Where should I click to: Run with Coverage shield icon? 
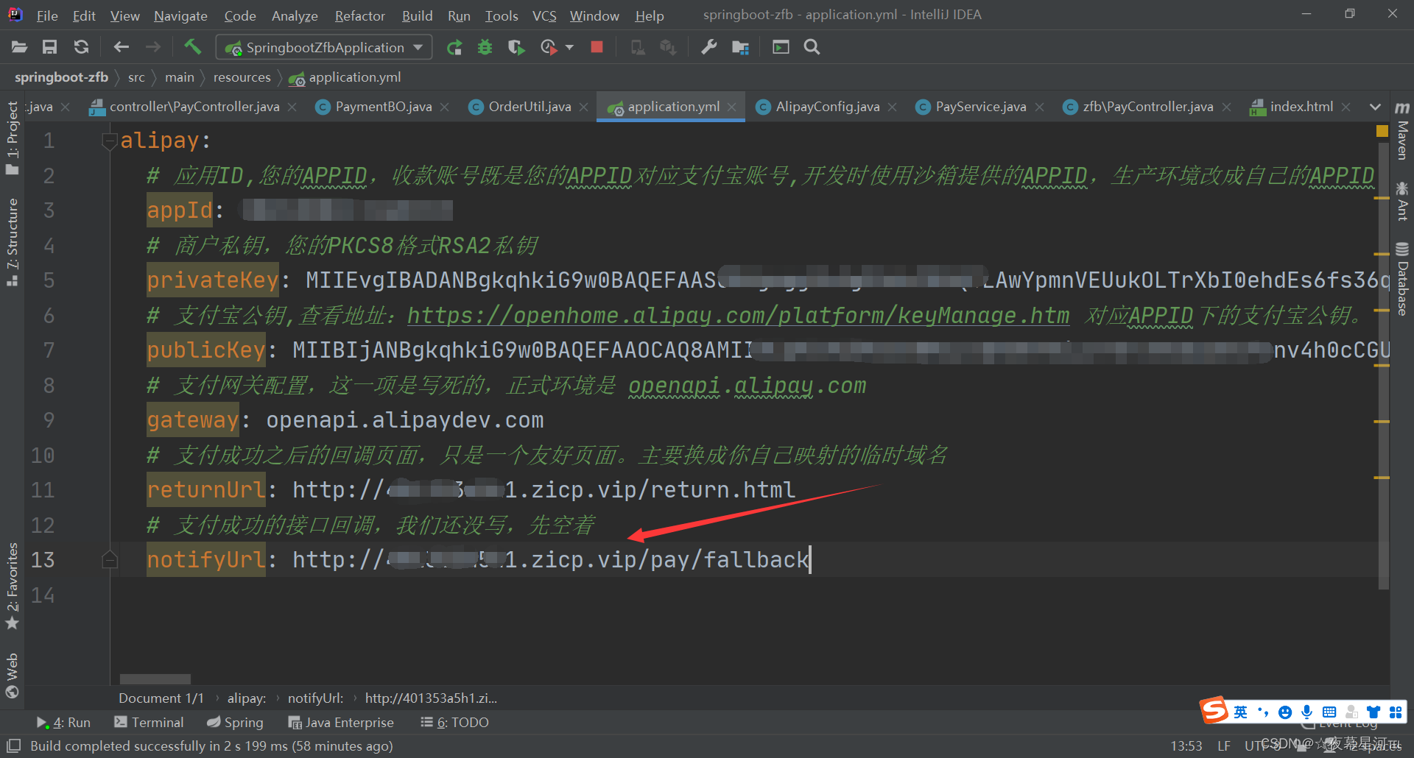[x=516, y=48]
